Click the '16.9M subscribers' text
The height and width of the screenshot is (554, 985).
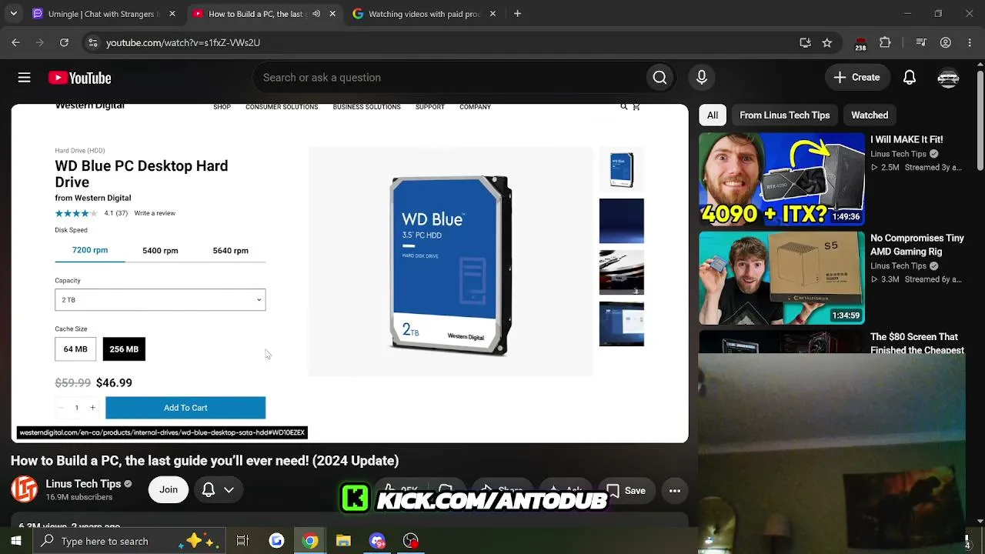pyautogui.click(x=78, y=497)
